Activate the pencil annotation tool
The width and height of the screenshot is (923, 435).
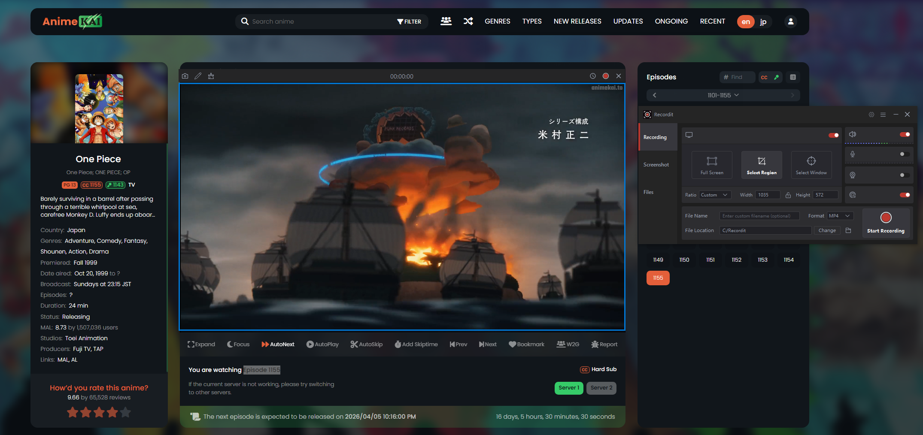(198, 76)
